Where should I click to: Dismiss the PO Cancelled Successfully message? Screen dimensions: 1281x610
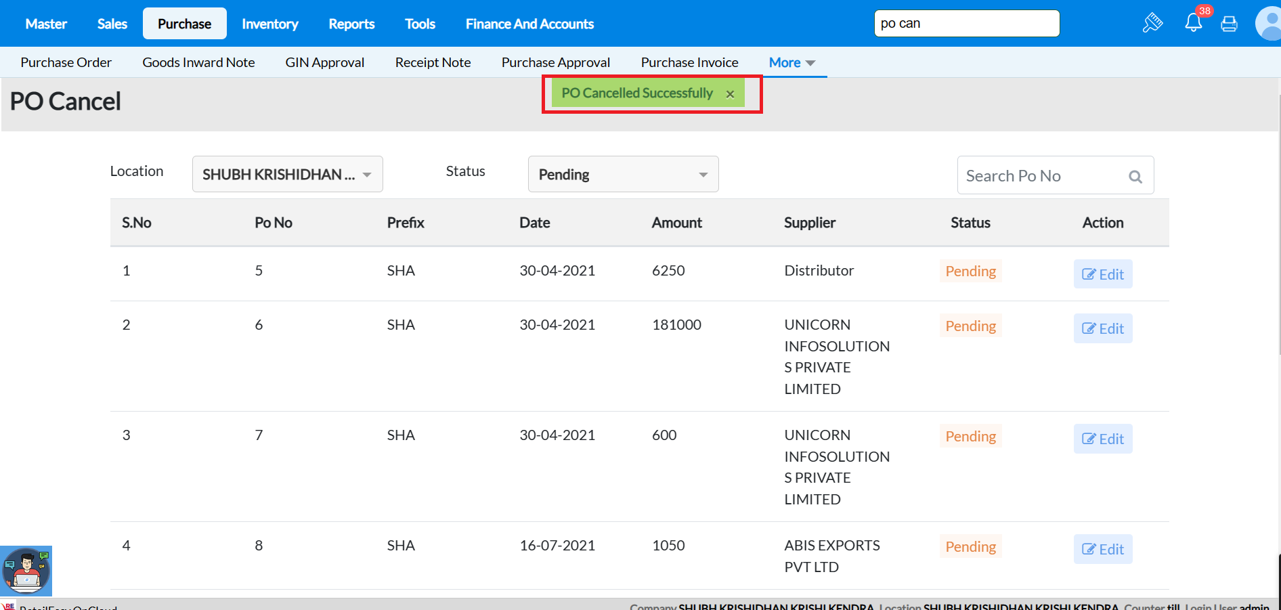[x=730, y=94]
